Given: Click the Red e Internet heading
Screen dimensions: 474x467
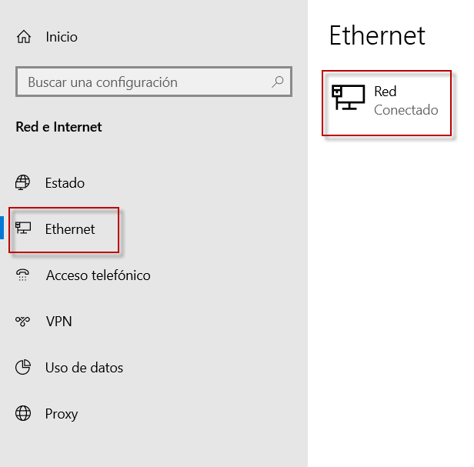Looking at the screenshot, I should [58, 127].
